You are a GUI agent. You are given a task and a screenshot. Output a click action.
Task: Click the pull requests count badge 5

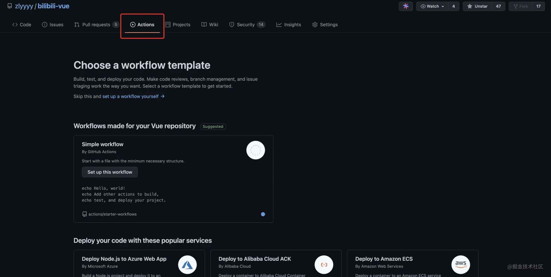coord(116,25)
